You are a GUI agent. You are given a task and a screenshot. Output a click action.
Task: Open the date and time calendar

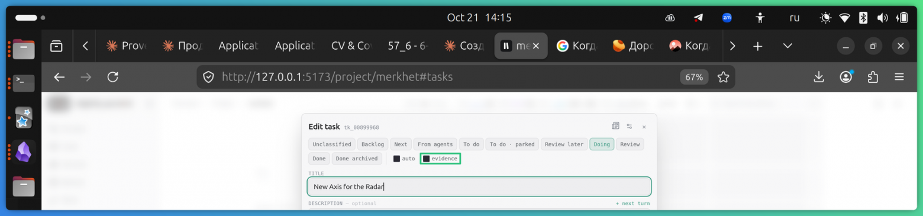click(479, 18)
